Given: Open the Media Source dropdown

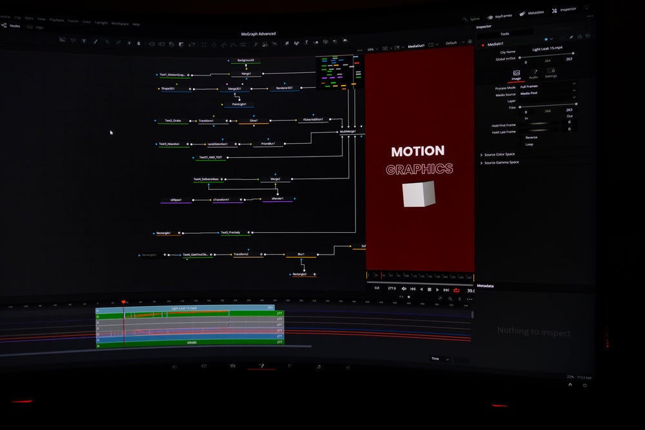Looking at the screenshot, I should (547, 93).
